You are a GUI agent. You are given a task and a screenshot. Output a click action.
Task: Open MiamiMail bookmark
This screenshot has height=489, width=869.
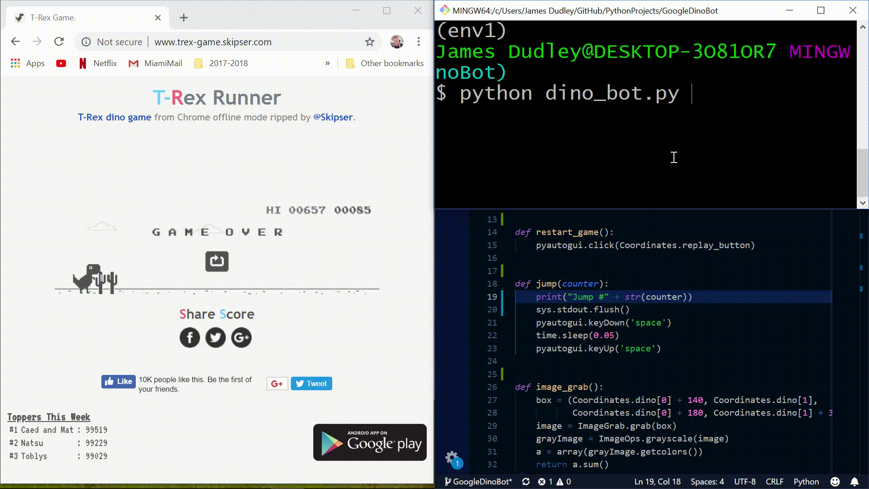[155, 63]
